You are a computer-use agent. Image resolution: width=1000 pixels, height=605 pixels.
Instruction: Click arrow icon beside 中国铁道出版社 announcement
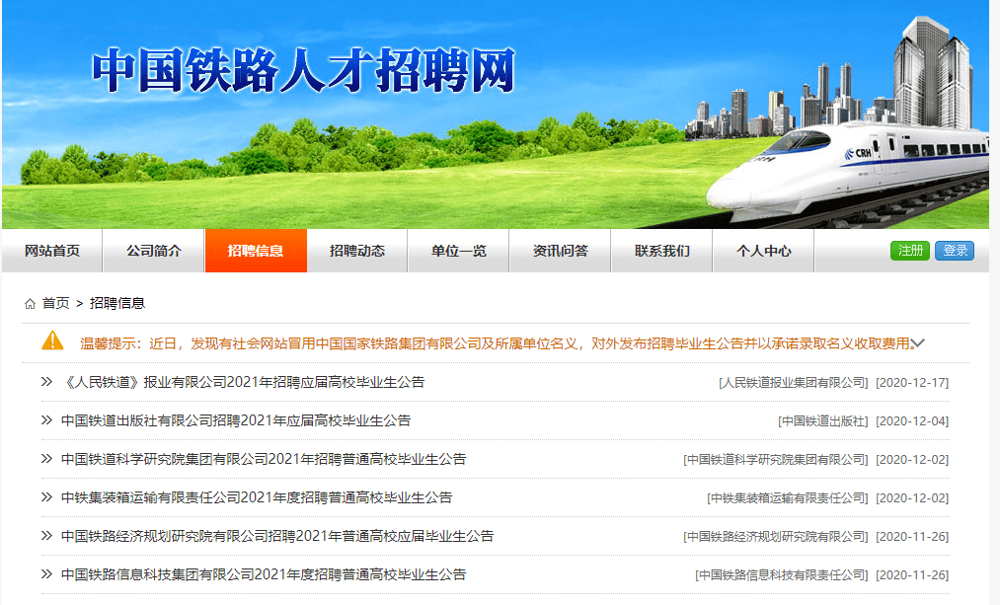[x=46, y=420]
